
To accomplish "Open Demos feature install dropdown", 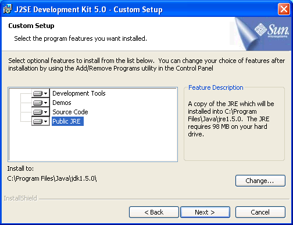I will coord(41,103).
